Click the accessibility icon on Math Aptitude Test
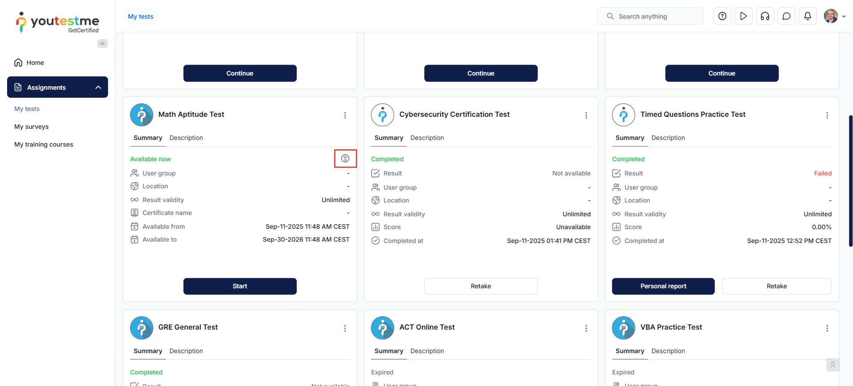Screen dimensions: 853x386 (345, 159)
